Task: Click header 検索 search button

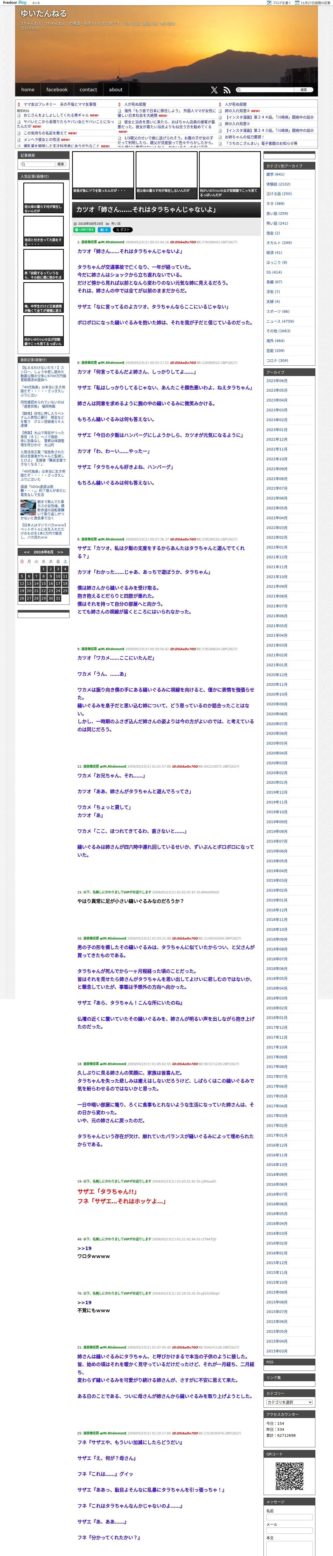Action: click(x=303, y=89)
